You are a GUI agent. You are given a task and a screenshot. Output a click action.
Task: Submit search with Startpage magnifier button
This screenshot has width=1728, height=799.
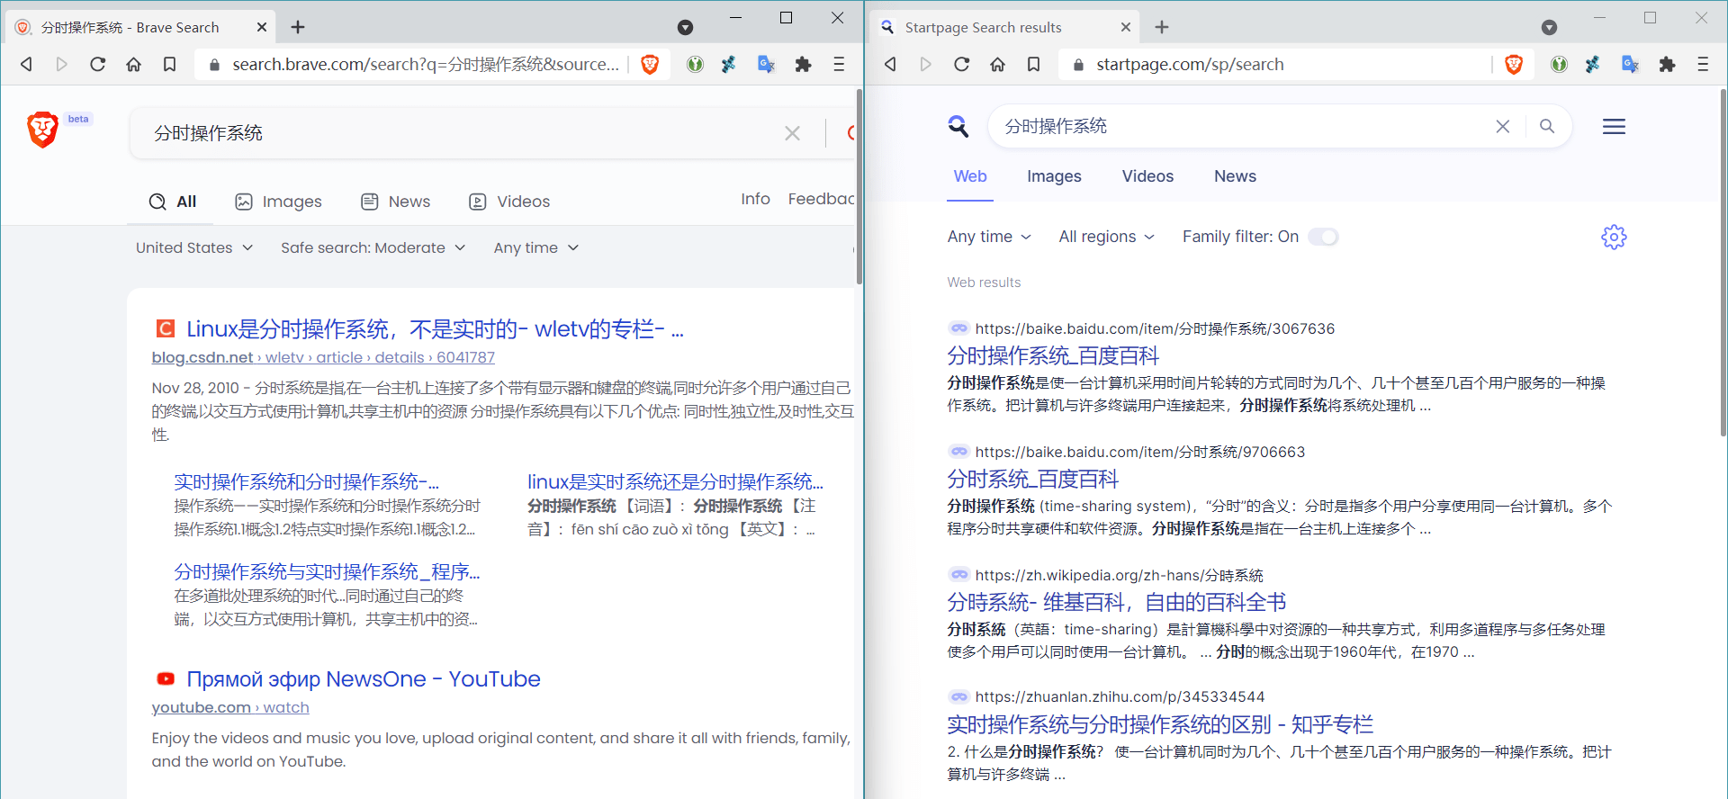click(x=1547, y=126)
